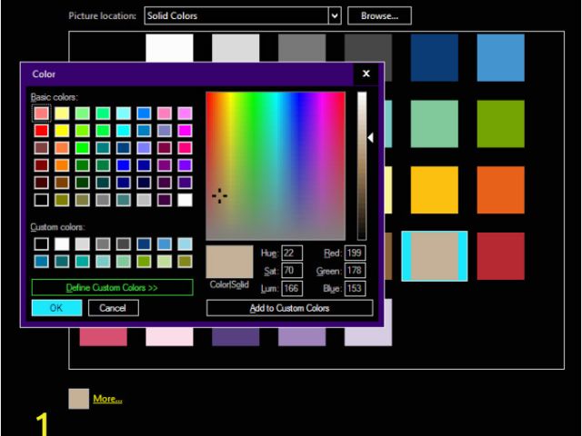
Task: Open the More... colors link
Action: click(107, 399)
